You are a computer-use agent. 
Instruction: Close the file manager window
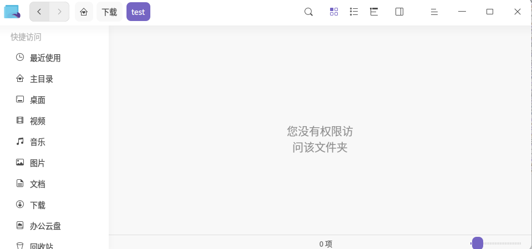(x=518, y=12)
